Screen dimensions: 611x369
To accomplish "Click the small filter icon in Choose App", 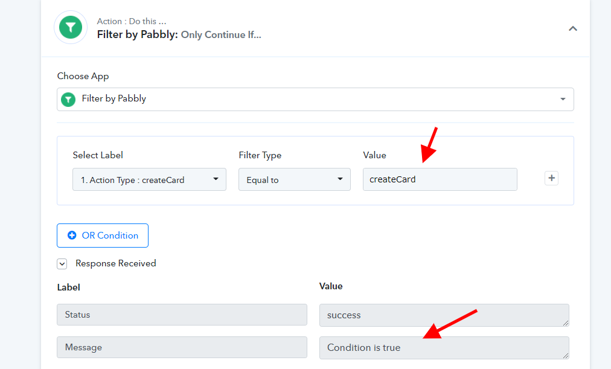I will click(x=68, y=100).
